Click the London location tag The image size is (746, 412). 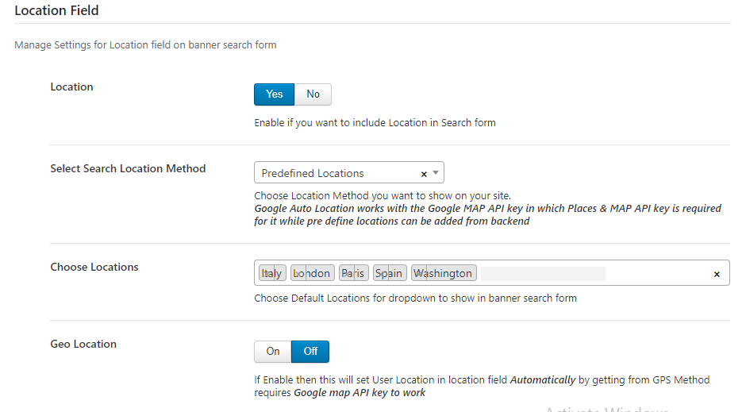point(311,273)
